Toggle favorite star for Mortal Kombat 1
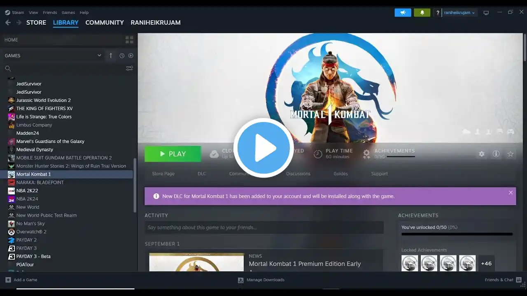 tap(511, 154)
